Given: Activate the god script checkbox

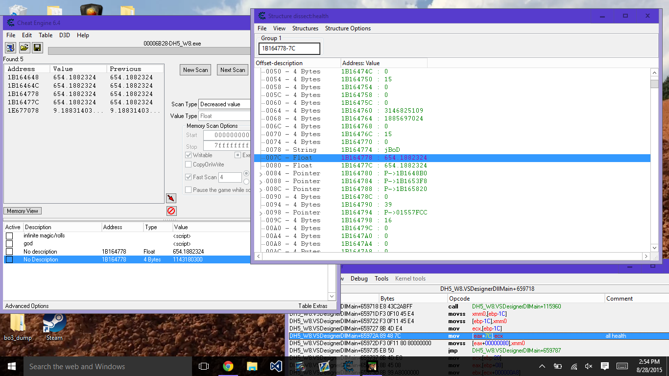Looking at the screenshot, I should (x=9, y=244).
